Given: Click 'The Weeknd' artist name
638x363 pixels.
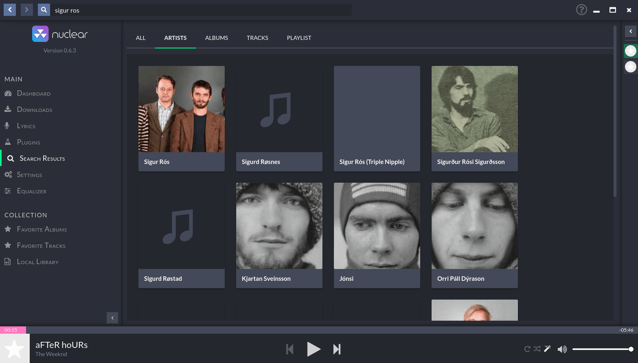Looking at the screenshot, I should coord(51,354).
